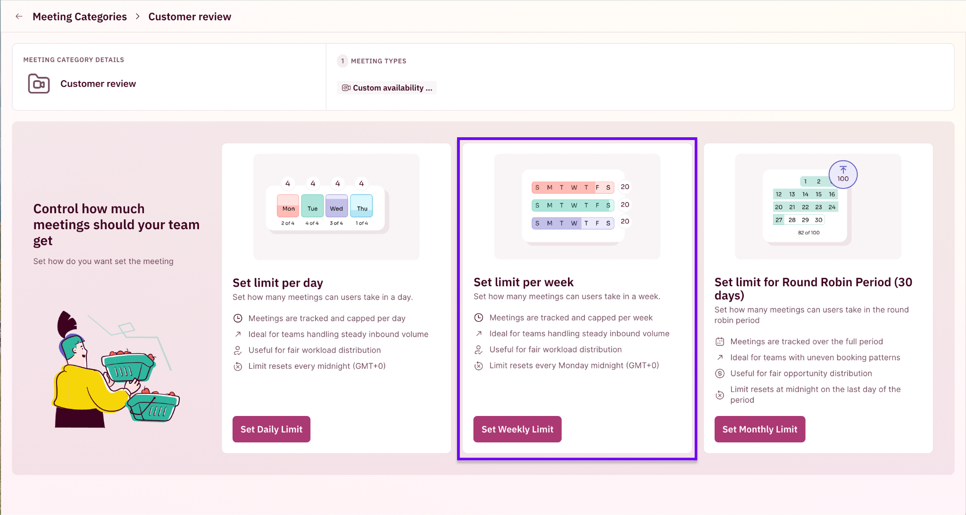
Task: Click the Customer review category folder icon
Action: (39, 83)
